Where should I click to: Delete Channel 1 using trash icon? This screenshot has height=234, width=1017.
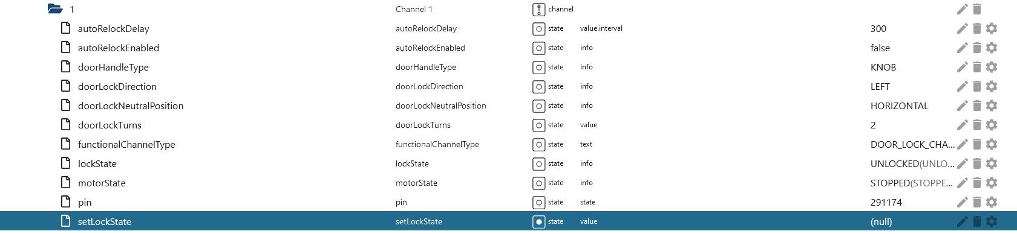[976, 9]
